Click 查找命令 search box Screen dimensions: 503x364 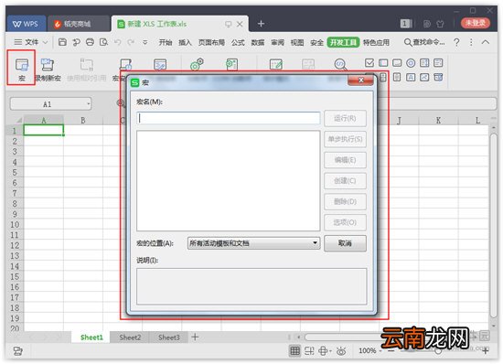coord(424,42)
